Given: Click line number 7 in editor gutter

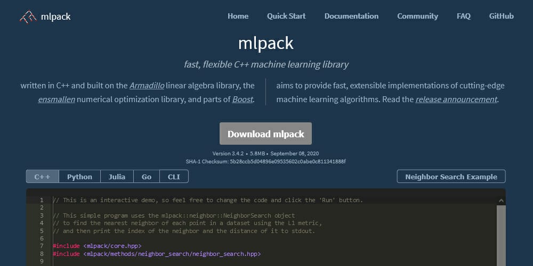Looking at the screenshot, I should coord(42,246).
